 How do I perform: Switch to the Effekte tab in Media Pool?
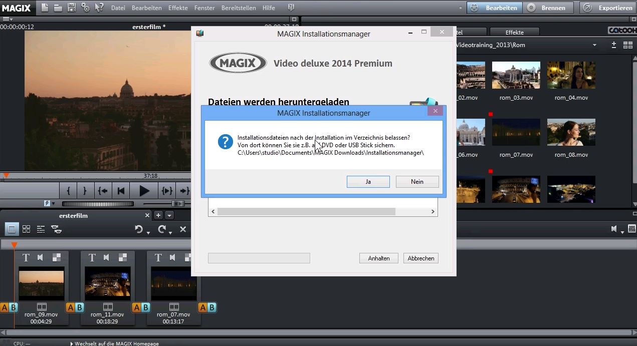point(514,32)
